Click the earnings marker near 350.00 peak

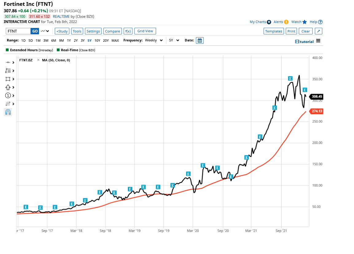tap(290, 79)
